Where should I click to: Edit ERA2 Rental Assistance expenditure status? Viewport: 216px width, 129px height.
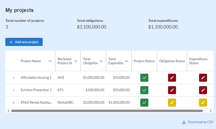click(x=203, y=103)
